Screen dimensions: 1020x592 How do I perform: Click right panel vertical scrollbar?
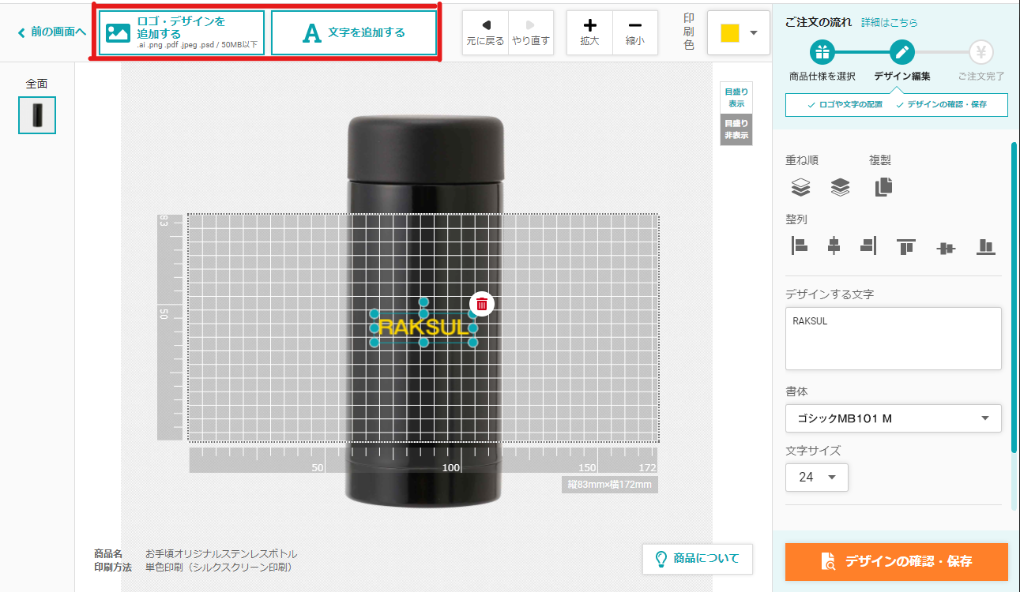coord(1014,296)
